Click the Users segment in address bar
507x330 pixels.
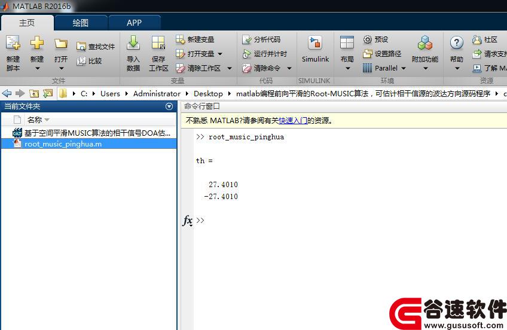click(110, 94)
